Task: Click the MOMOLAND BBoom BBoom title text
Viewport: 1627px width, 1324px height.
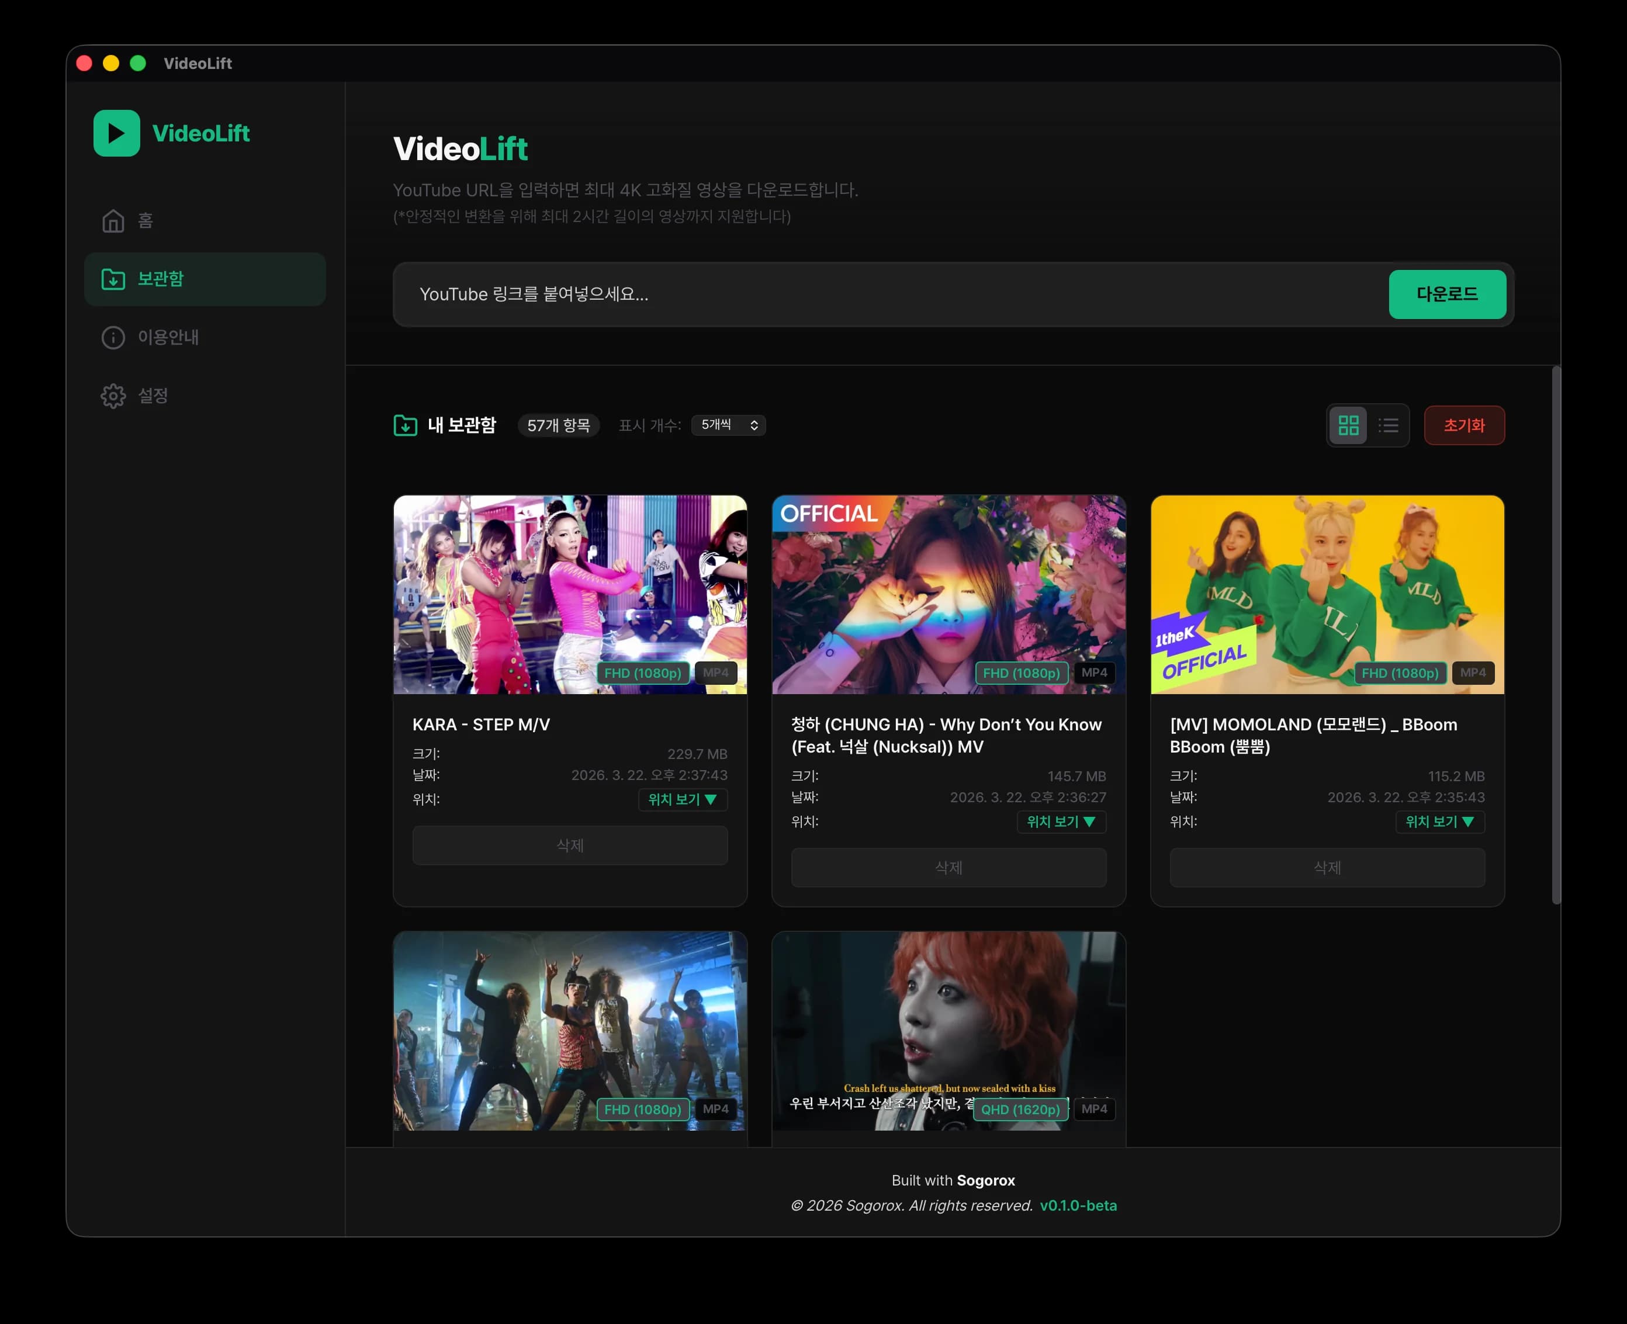Action: 1314,735
